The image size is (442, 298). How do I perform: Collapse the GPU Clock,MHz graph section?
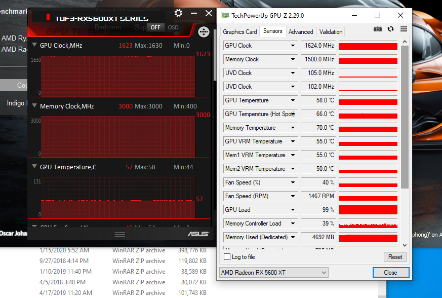(x=34, y=45)
